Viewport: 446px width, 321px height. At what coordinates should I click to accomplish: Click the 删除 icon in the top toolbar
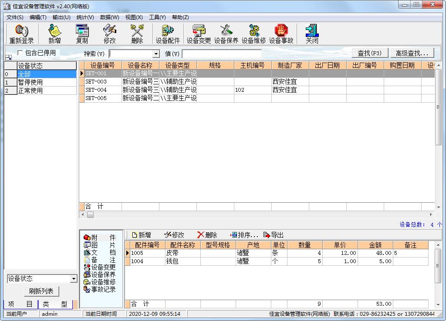(137, 34)
